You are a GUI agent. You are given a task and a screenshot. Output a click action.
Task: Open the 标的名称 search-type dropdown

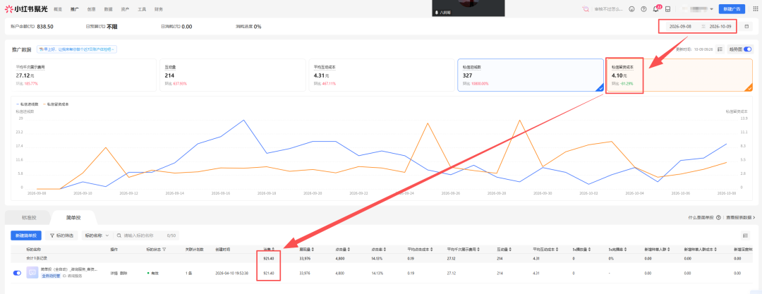(x=97, y=235)
